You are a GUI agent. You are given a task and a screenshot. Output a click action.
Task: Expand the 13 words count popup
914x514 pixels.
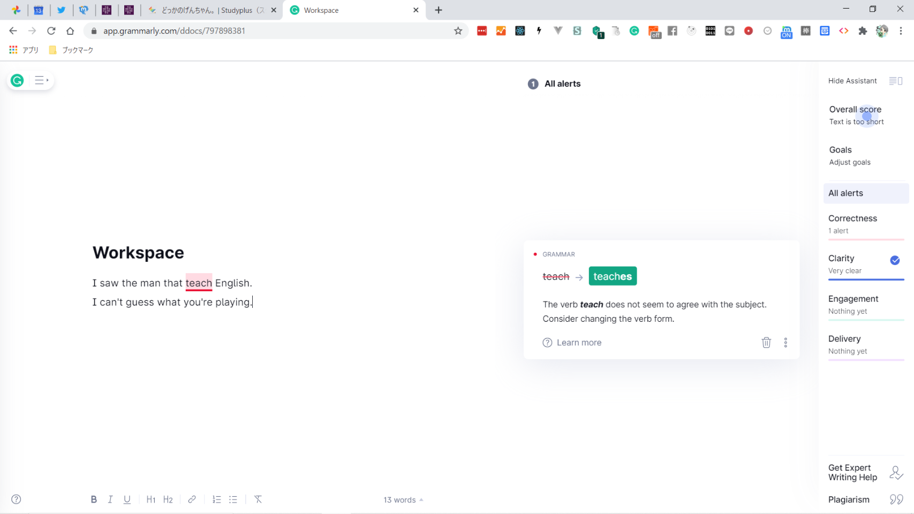point(403,500)
